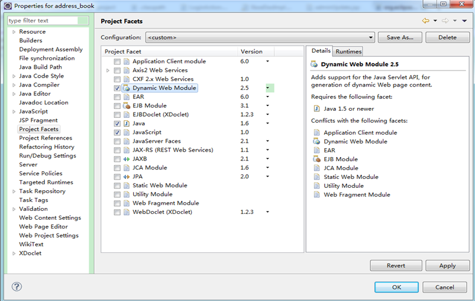Click the EJB Module icon in the conflicts list
475x301 pixels.
316,159
